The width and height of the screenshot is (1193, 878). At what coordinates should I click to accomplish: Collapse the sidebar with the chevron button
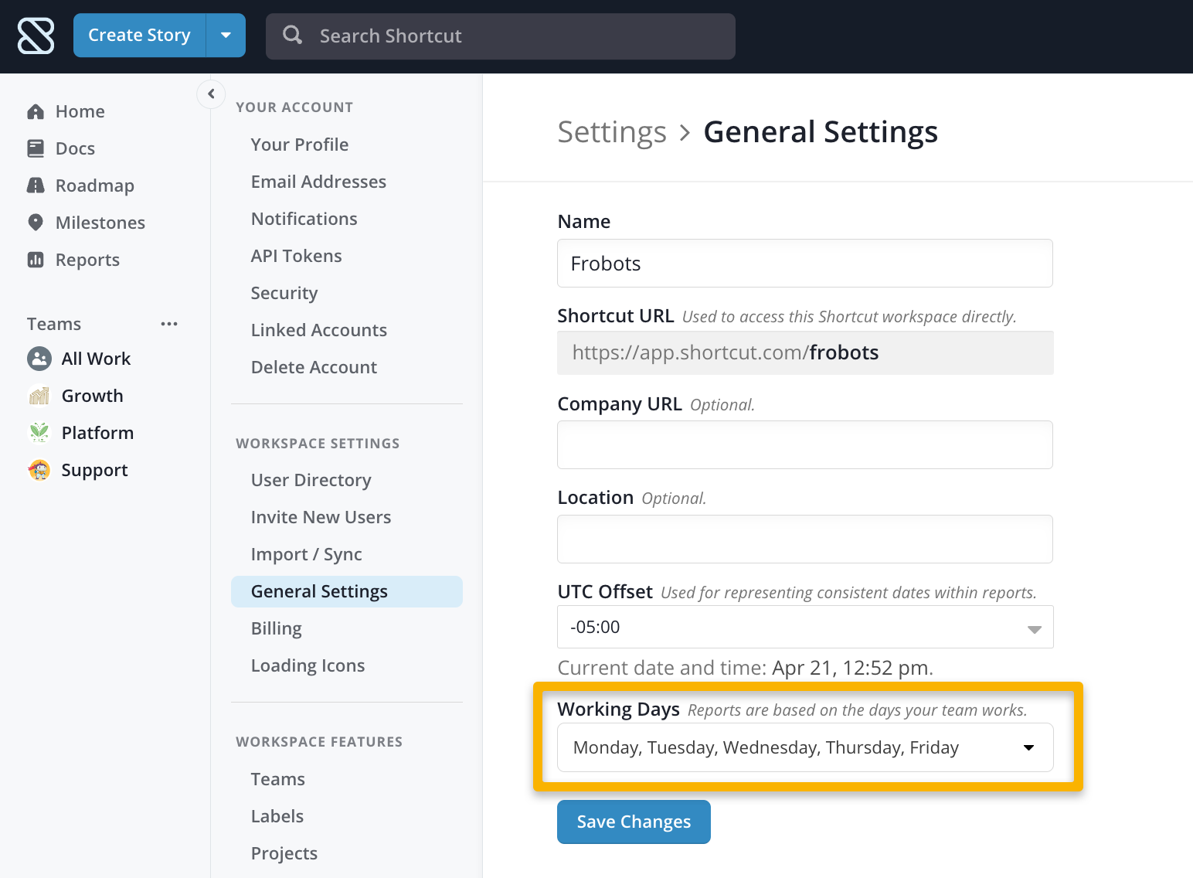pyautogui.click(x=211, y=94)
